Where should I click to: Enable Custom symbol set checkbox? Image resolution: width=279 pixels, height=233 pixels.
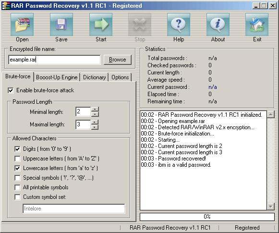[17, 197]
